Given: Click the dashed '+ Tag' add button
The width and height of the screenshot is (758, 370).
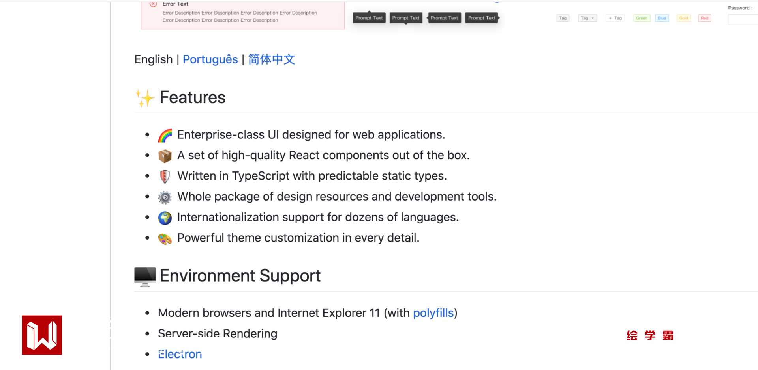Looking at the screenshot, I should click(615, 18).
